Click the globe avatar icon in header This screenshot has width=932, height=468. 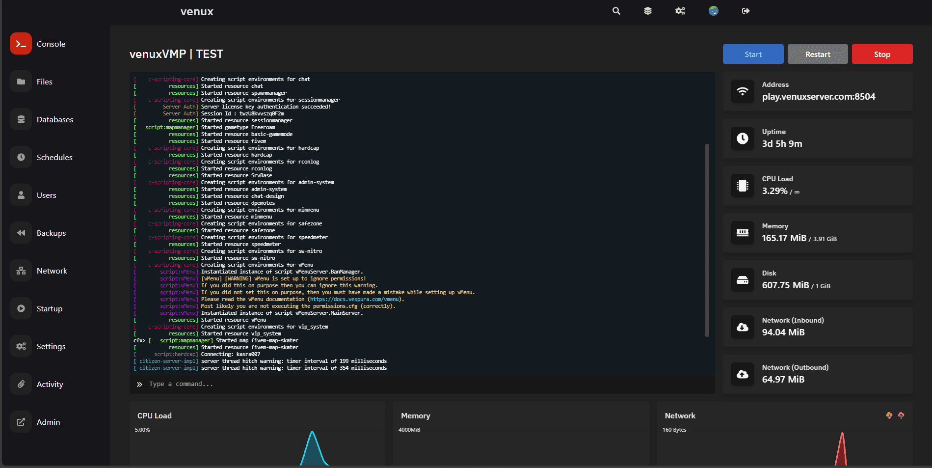(714, 11)
